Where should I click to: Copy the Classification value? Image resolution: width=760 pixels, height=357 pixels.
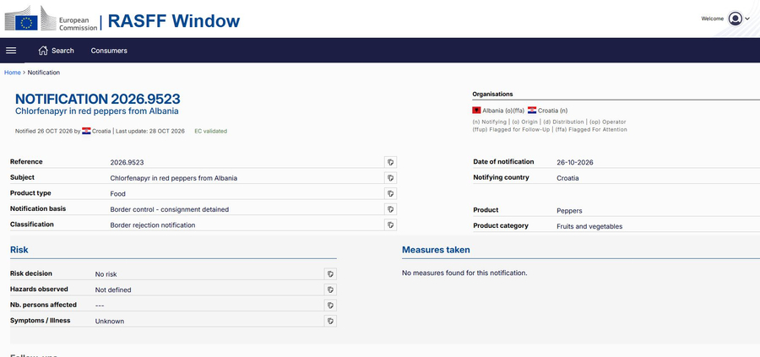(391, 224)
